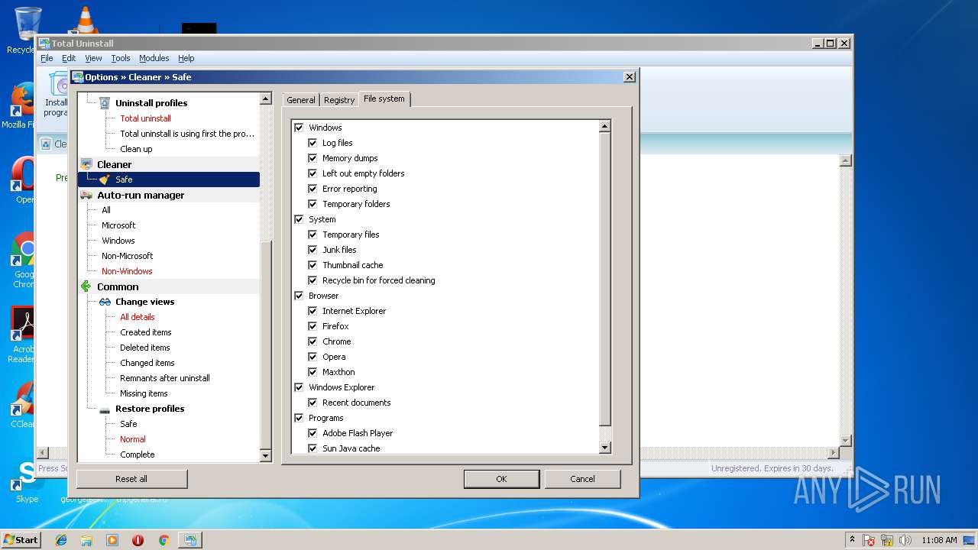The height and width of the screenshot is (550, 978).
Task: Disable the Error reporting checkbox
Action: pos(313,189)
